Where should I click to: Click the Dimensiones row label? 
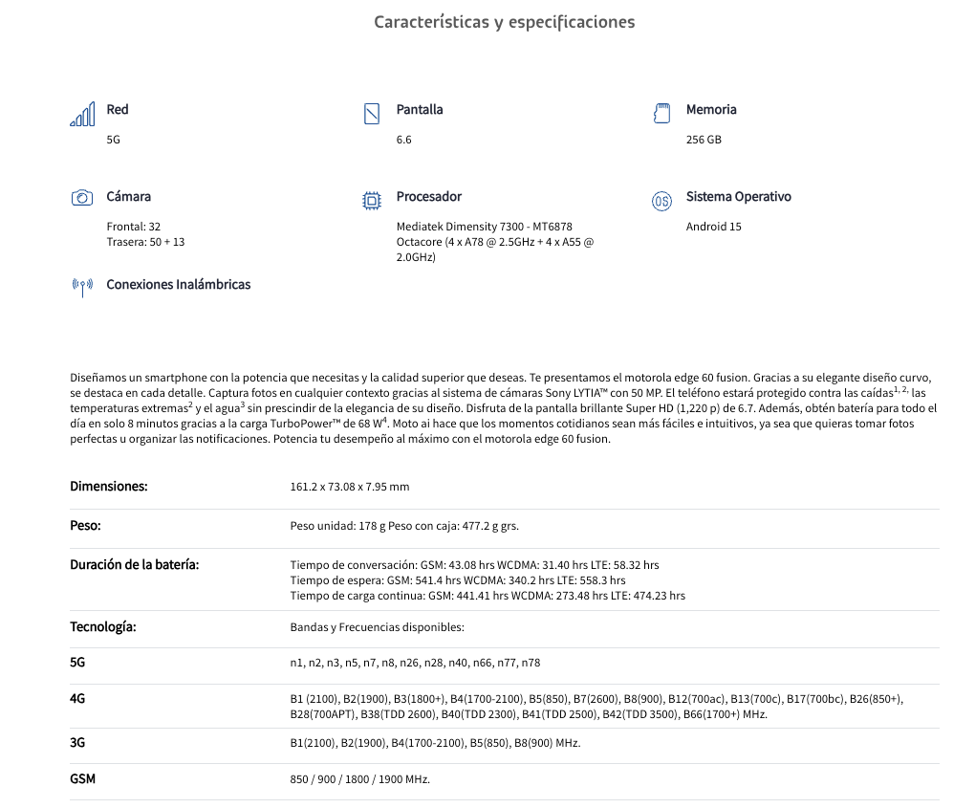[109, 486]
